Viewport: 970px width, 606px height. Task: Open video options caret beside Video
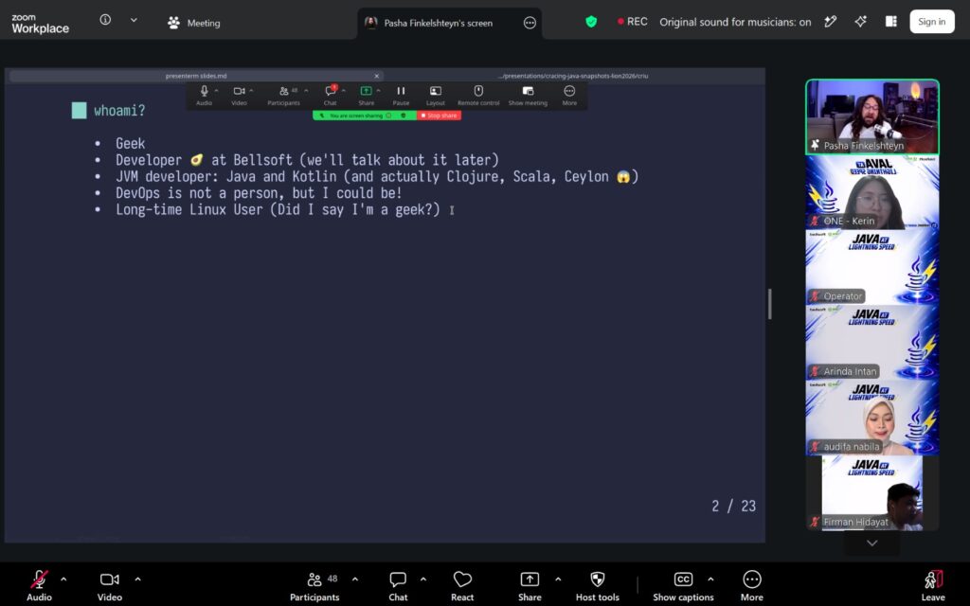(x=138, y=579)
